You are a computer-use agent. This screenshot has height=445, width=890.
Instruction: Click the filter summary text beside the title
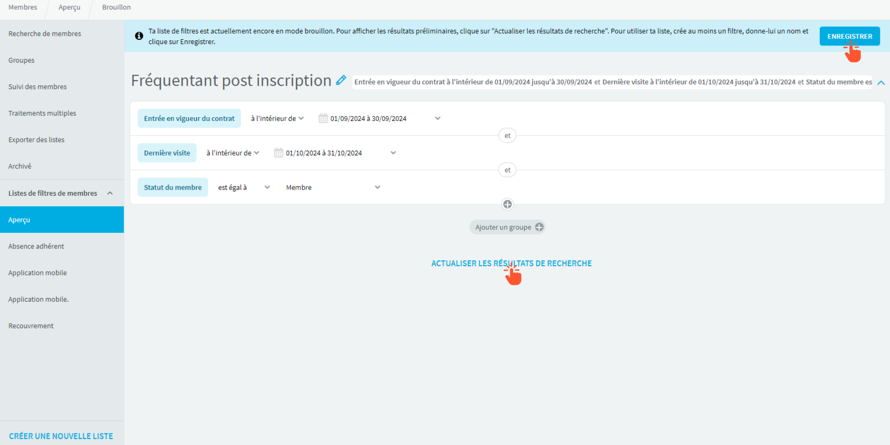pyautogui.click(x=613, y=82)
